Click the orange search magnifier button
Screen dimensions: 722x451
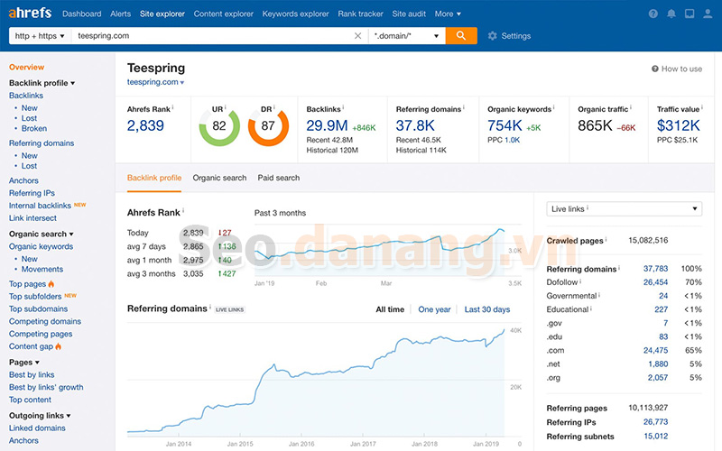click(x=461, y=36)
